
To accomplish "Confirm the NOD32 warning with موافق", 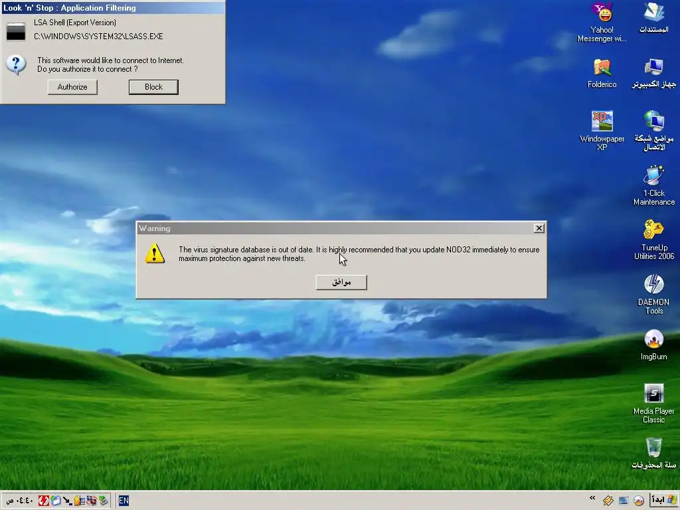I will (x=341, y=282).
